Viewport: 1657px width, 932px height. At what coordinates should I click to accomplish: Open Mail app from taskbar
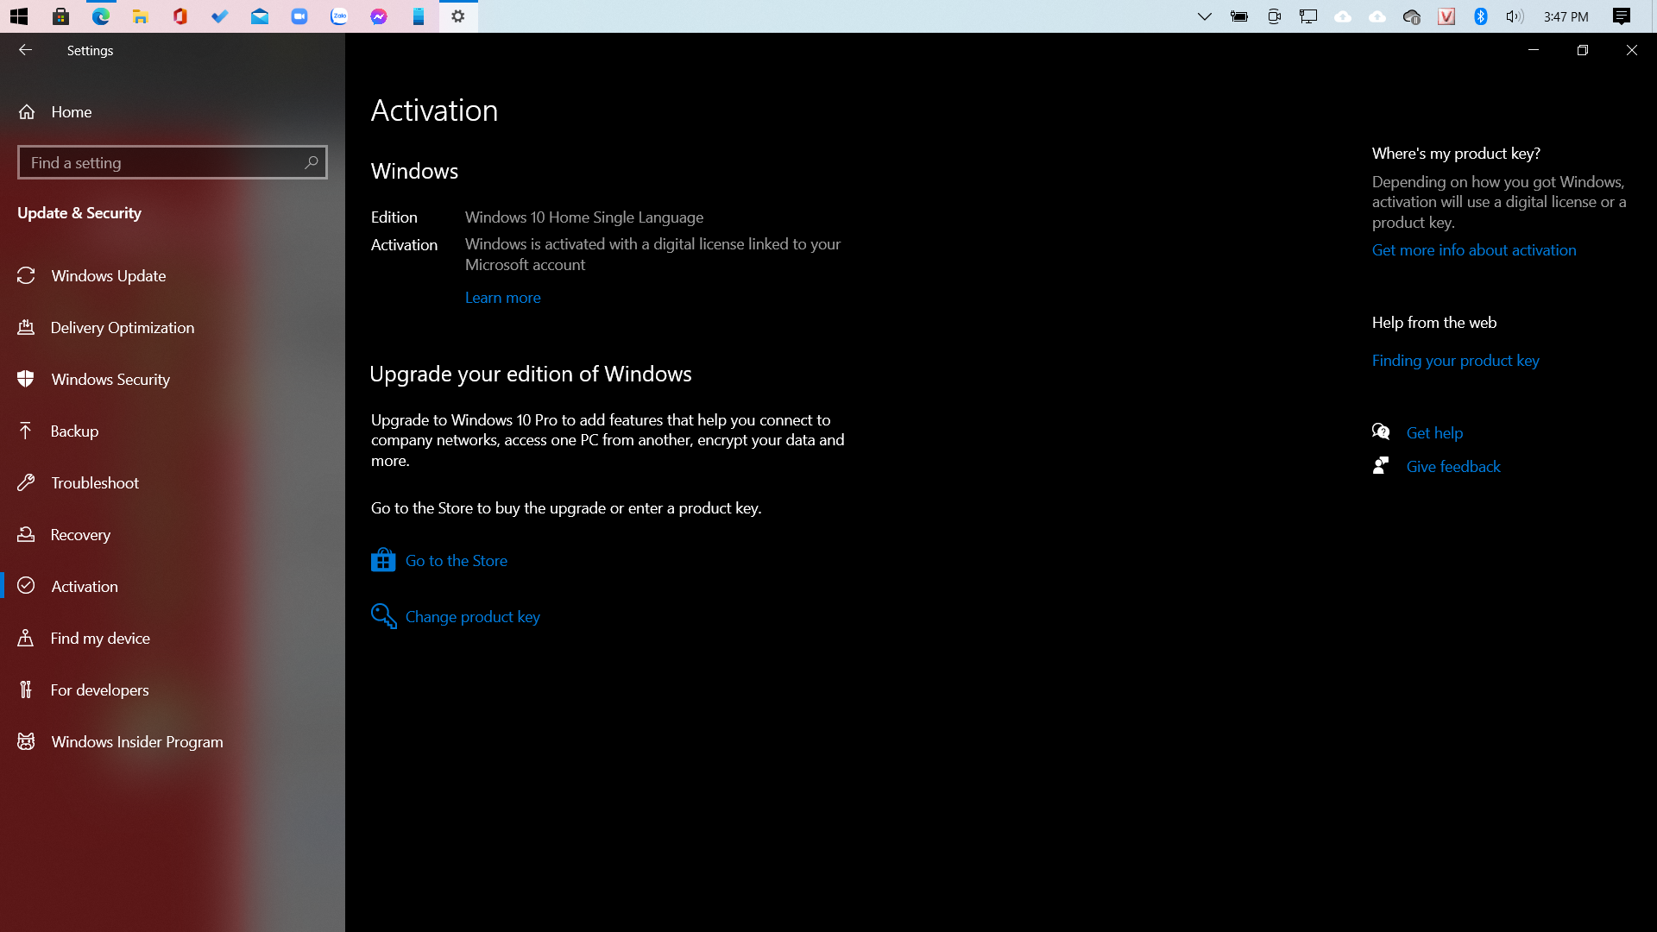click(260, 16)
